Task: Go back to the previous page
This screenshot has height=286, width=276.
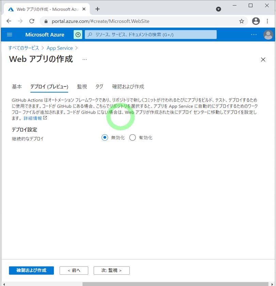Action: [x=9, y=21]
